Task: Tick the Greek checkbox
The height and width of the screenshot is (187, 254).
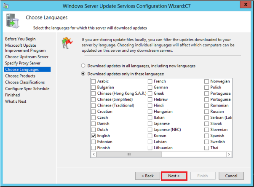Action: coord(150,93)
